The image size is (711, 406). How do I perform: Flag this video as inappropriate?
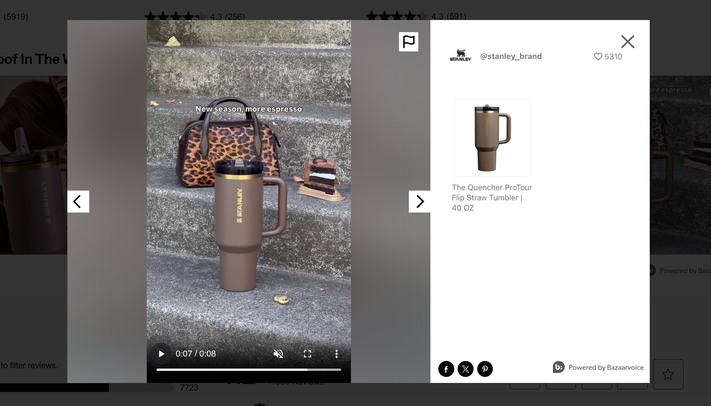[x=408, y=42]
